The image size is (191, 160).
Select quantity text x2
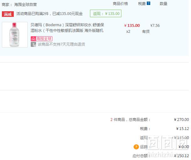tap(128, 32)
